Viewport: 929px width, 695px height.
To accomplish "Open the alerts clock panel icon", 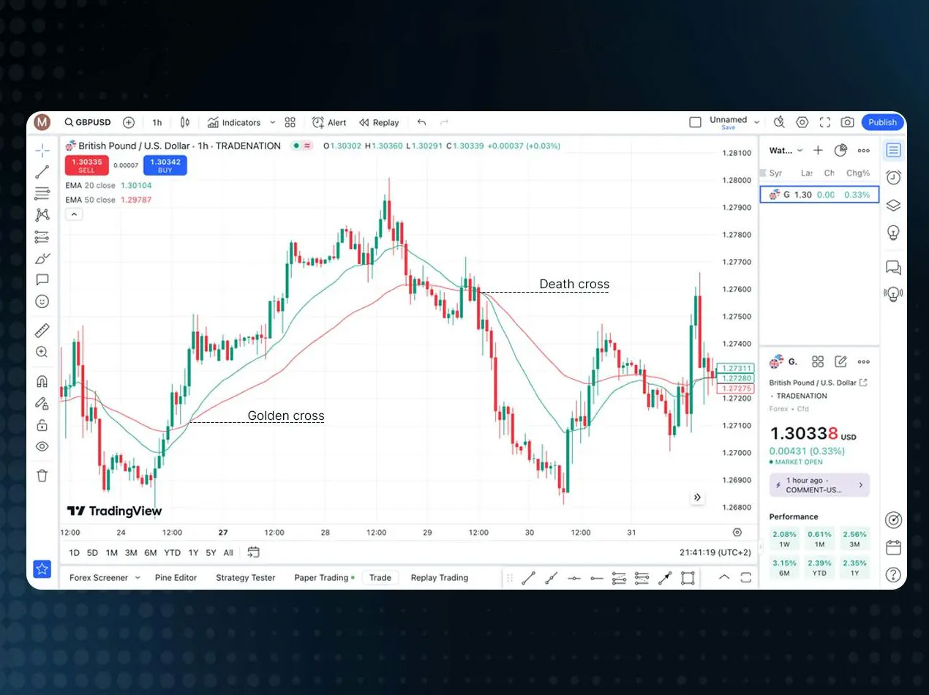I will [892, 178].
